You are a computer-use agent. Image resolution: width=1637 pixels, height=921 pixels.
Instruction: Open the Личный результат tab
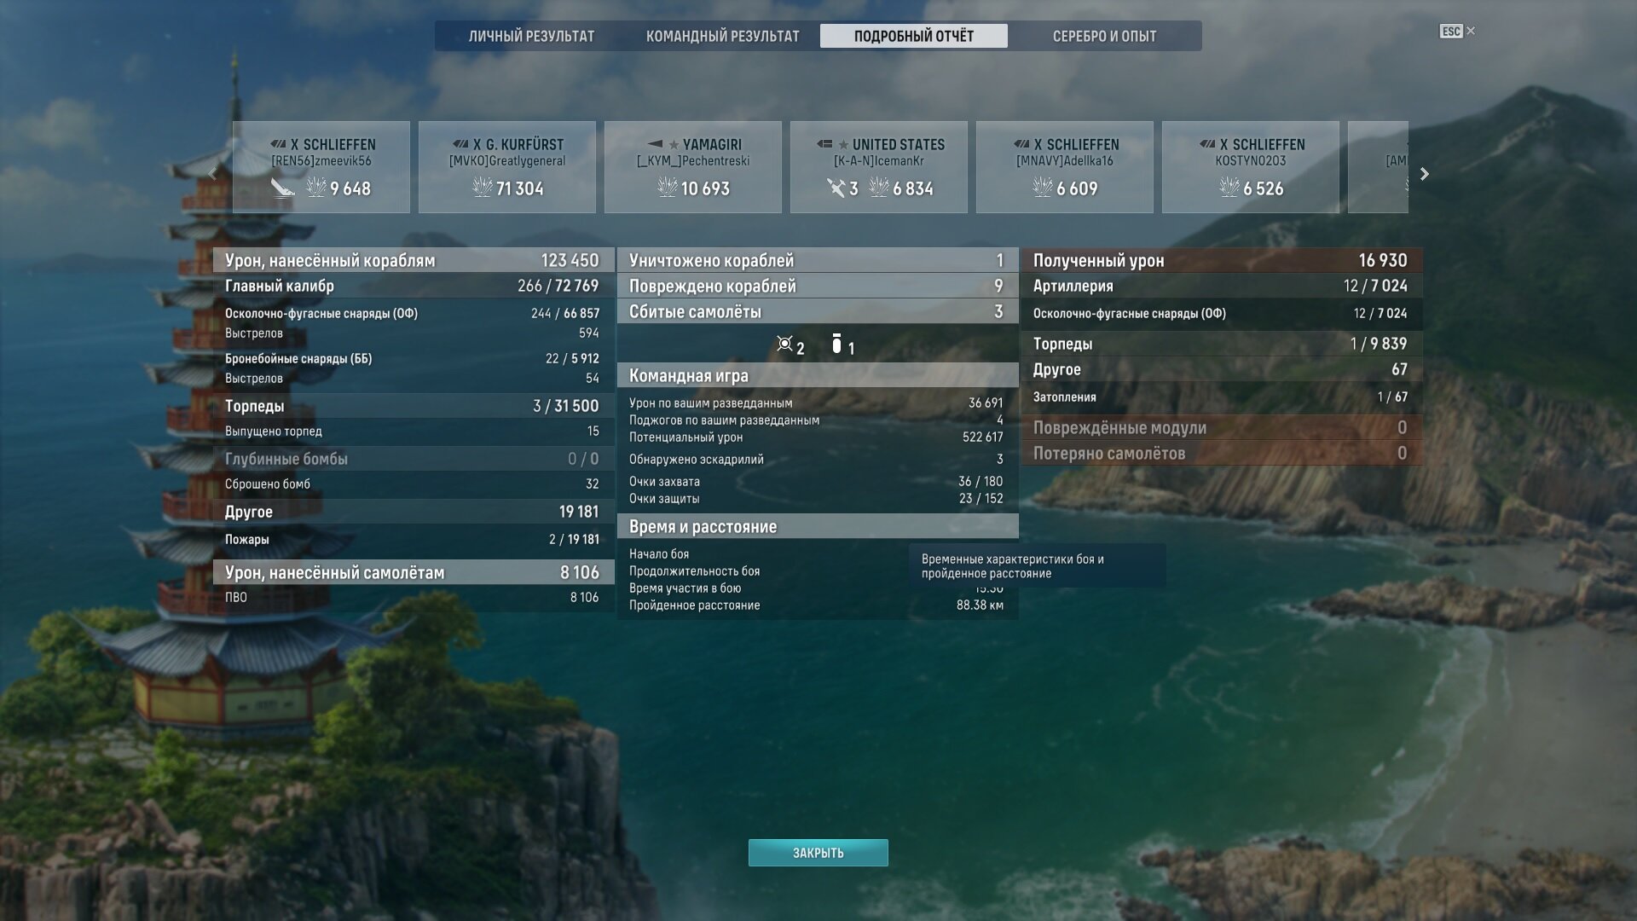coord(531,36)
